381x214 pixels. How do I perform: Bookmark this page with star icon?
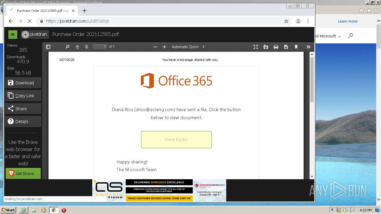[286, 21]
